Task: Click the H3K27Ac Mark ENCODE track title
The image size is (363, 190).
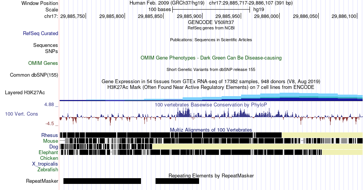Action: [211, 87]
